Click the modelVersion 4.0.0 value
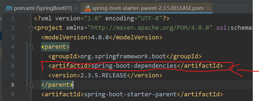 100,37
